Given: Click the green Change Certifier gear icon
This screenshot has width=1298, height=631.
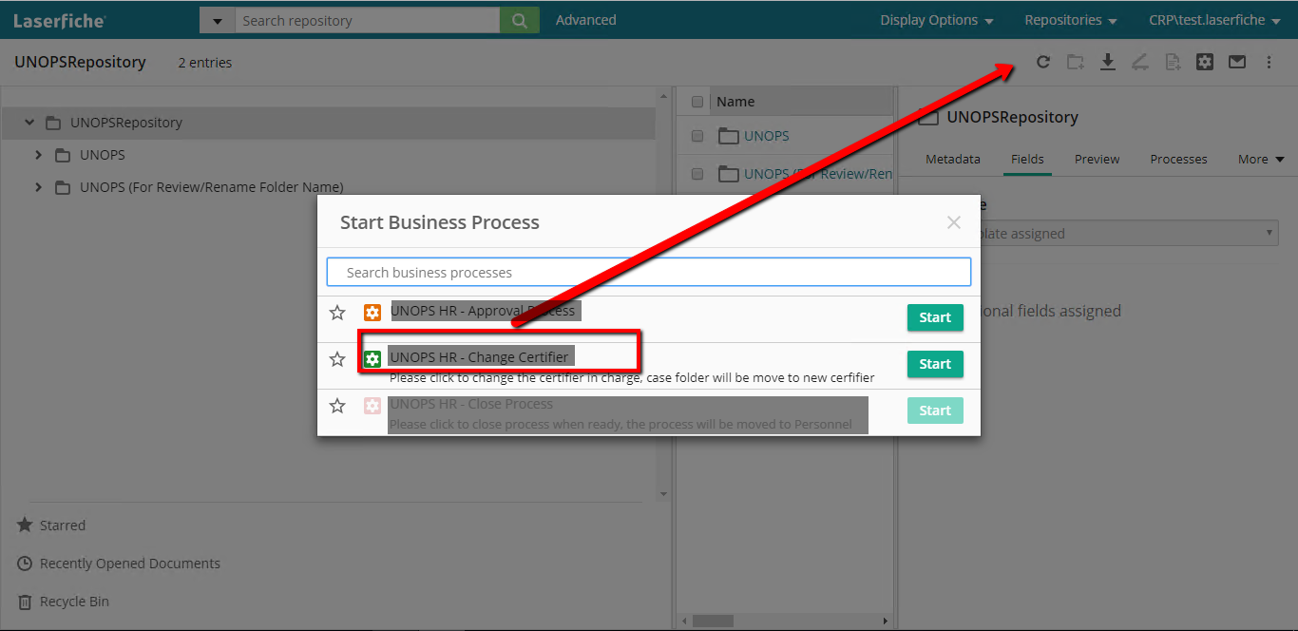Looking at the screenshot, I should tap(372, 358).
